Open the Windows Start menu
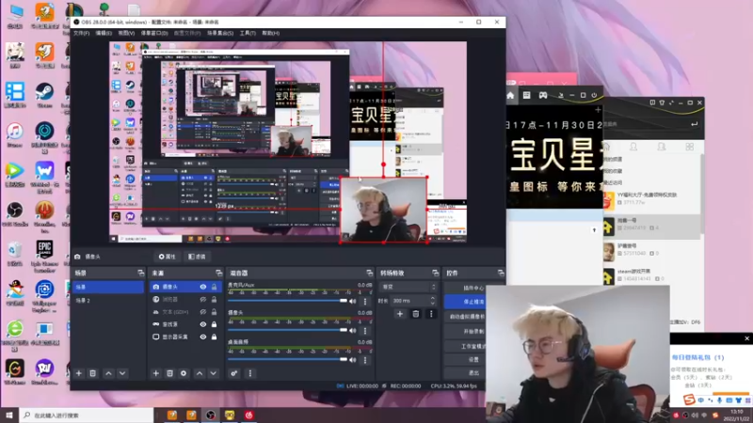Viewport: 753px width, 423px height. coord(9,415)
